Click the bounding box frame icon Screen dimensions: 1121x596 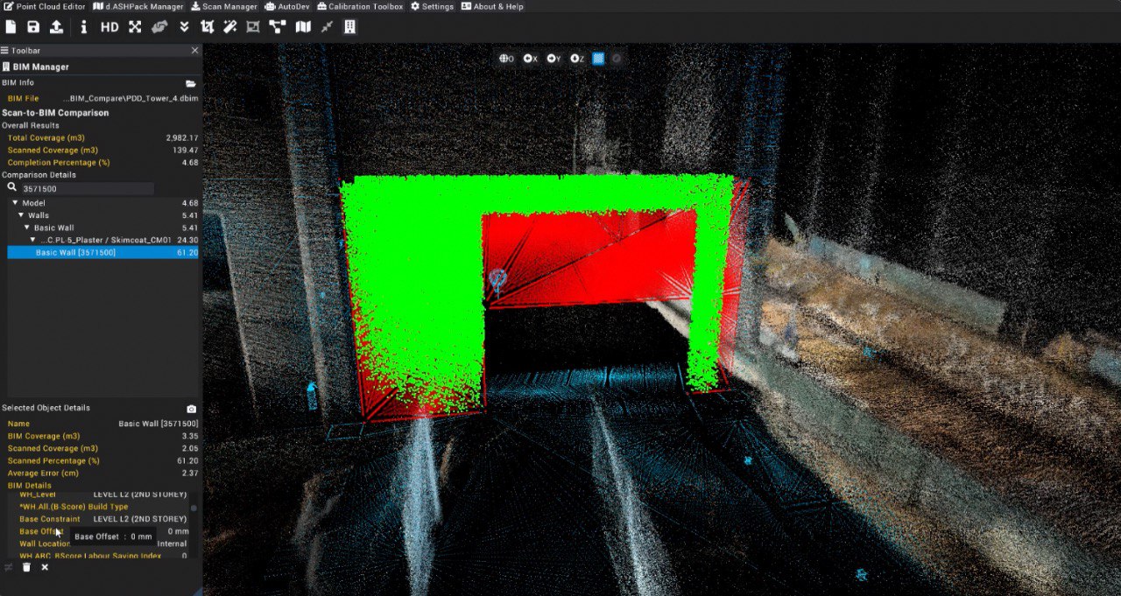[253, 27]
